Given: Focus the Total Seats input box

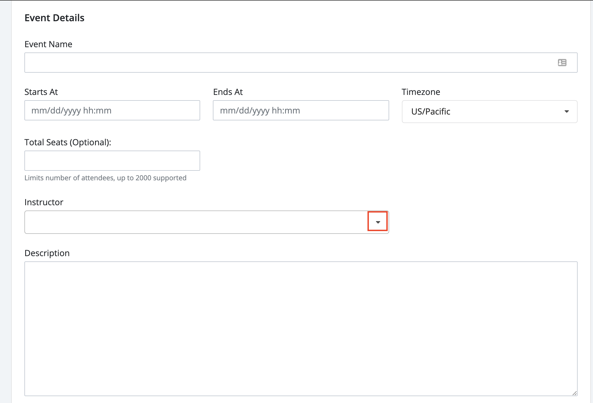Looking at the screenshot, I should pyautogui.click(x=112, y=161).
